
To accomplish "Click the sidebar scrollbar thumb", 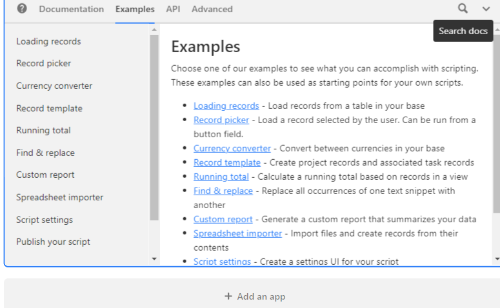I will coord(154,128).
